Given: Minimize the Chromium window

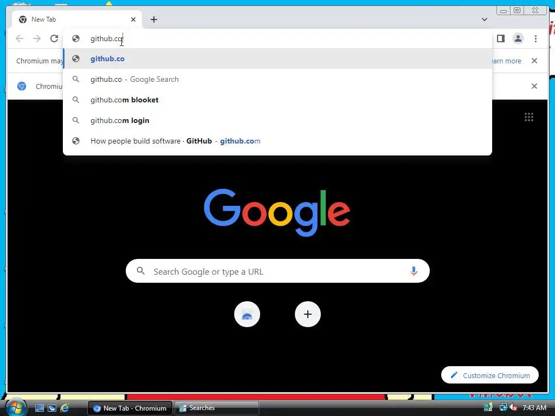Looking at the screenshot, I should click(504, 11).
